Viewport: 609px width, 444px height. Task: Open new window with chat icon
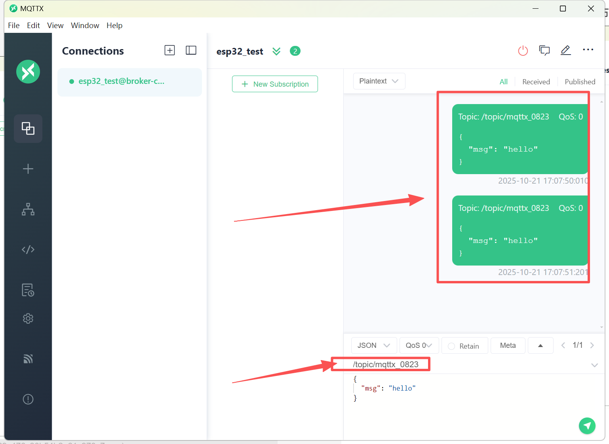(x=544, y=50)
